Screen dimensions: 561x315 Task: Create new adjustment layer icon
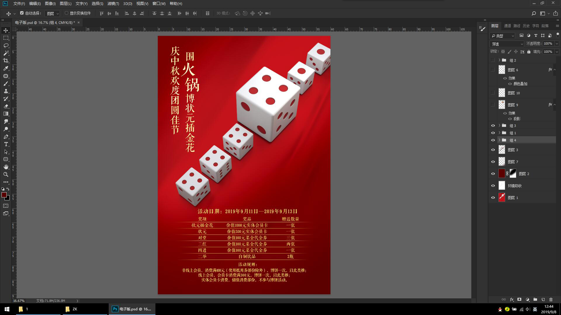pos(527,300)
